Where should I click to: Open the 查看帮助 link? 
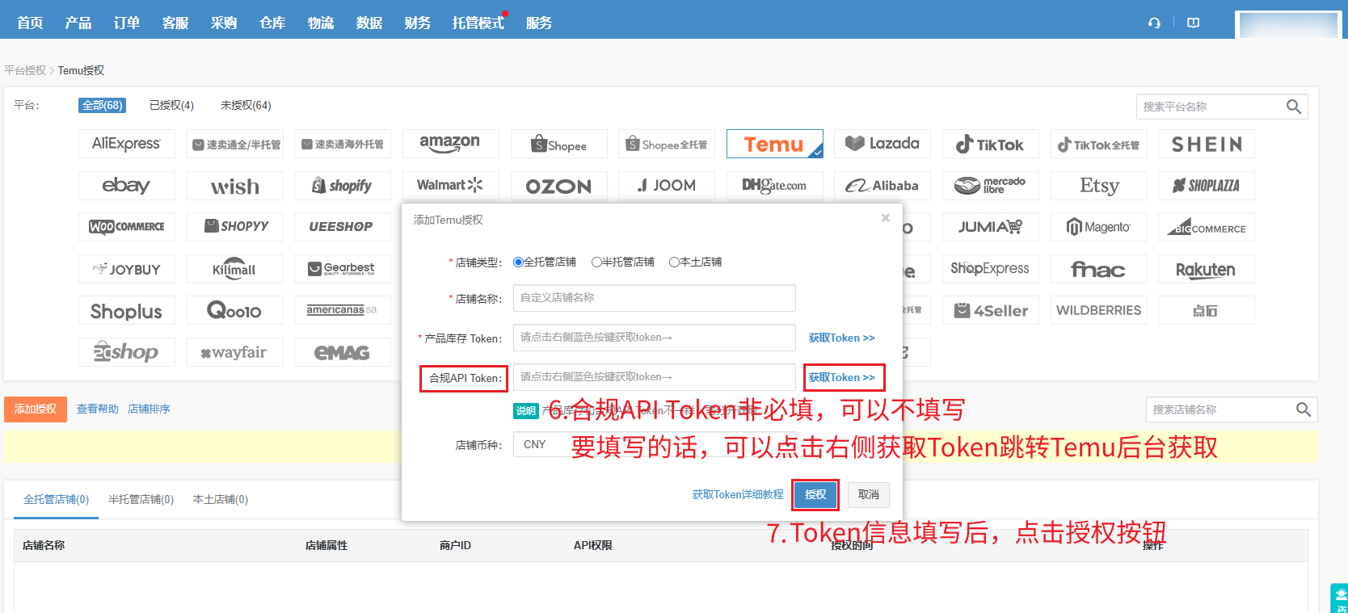98,409
